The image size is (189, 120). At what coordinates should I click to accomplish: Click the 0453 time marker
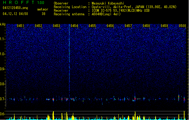coord(56,26)
